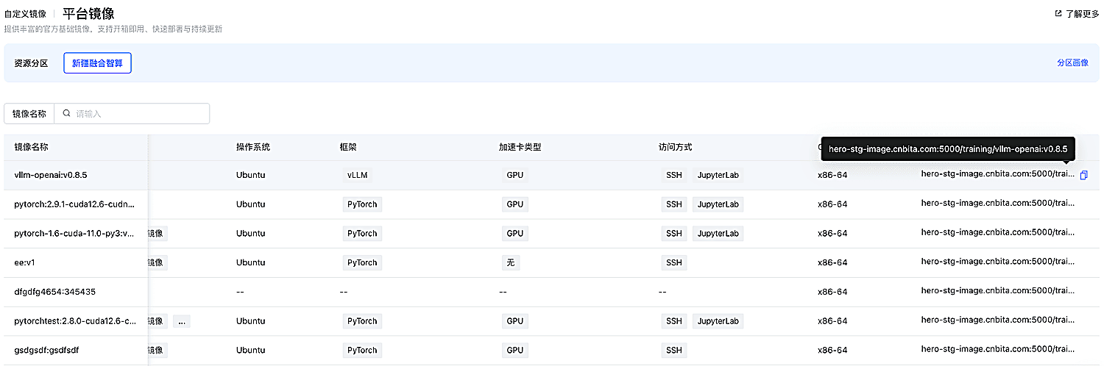Click Ubuntu cell in ee:v1 row

tap(250, 262)
